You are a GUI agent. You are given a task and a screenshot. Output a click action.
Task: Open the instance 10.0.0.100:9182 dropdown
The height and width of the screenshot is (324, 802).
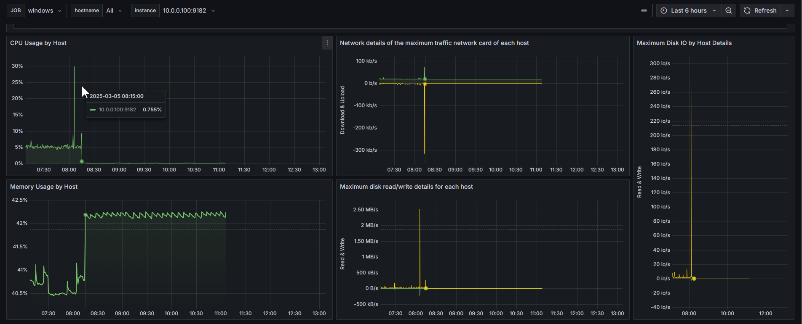(x=190, y=11)
